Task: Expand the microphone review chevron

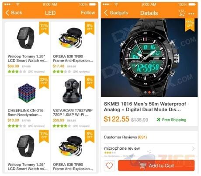Action: point(193,148)
